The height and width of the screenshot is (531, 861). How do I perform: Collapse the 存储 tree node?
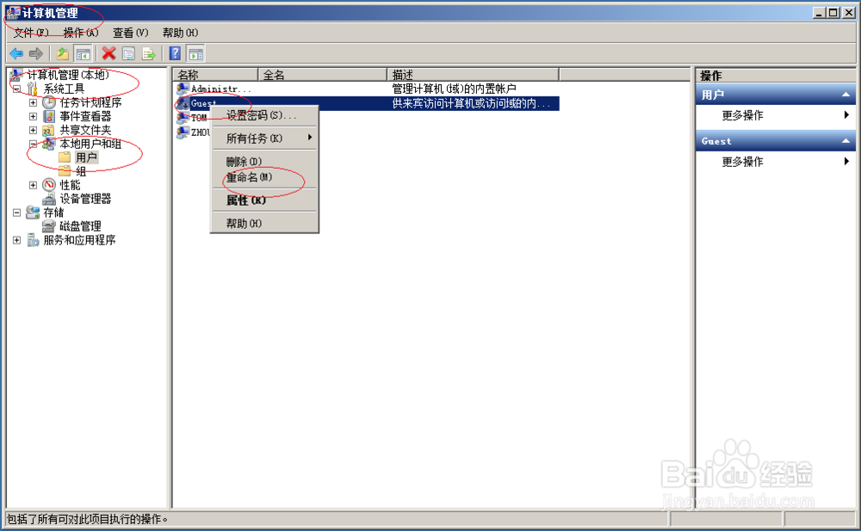click(x=17, y=213)
